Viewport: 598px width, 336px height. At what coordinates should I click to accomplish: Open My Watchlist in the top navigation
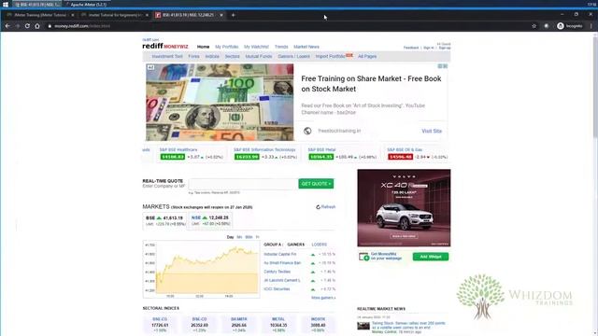click(x=256, y=47)
